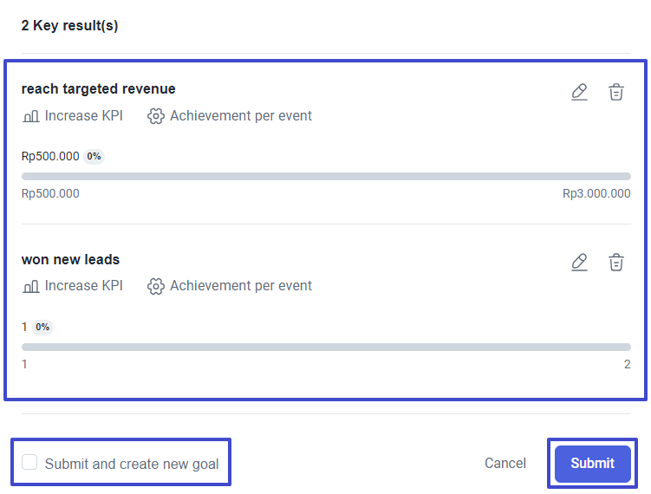This screenshot has height=494, width=651.
Task: Click Achievement per event gear under reach targeted revenue
Action: pos(156,116)
